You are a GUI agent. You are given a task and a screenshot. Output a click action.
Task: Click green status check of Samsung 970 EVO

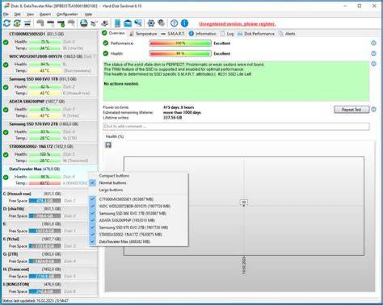coord(6,132)
